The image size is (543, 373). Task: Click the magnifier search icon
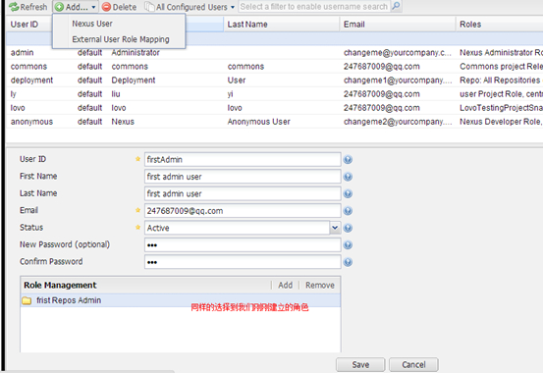pyautogui.click(x=396, y=6)
